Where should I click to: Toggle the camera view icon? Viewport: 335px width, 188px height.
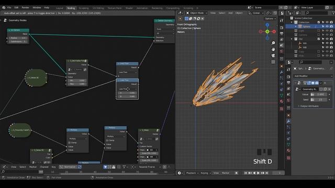(x=273, y=55)
